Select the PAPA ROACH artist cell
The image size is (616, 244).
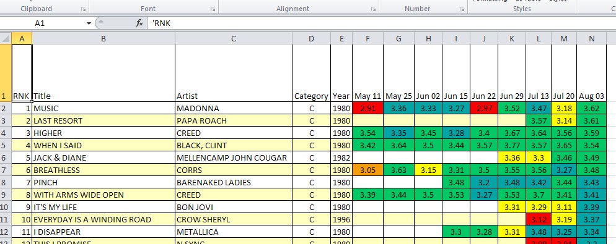pos(234,120)
